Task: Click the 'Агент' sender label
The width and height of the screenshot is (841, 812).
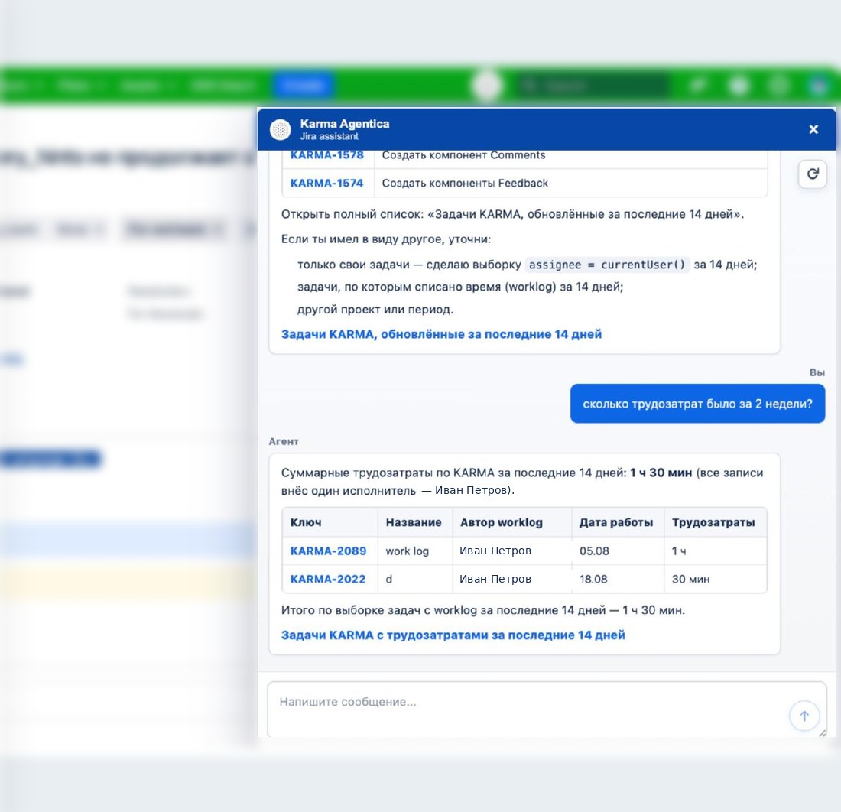Action: click(x=284, y=441)
